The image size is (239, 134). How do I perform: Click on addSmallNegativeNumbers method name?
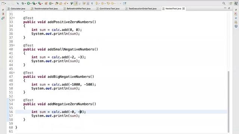click(x=71, y=49)
